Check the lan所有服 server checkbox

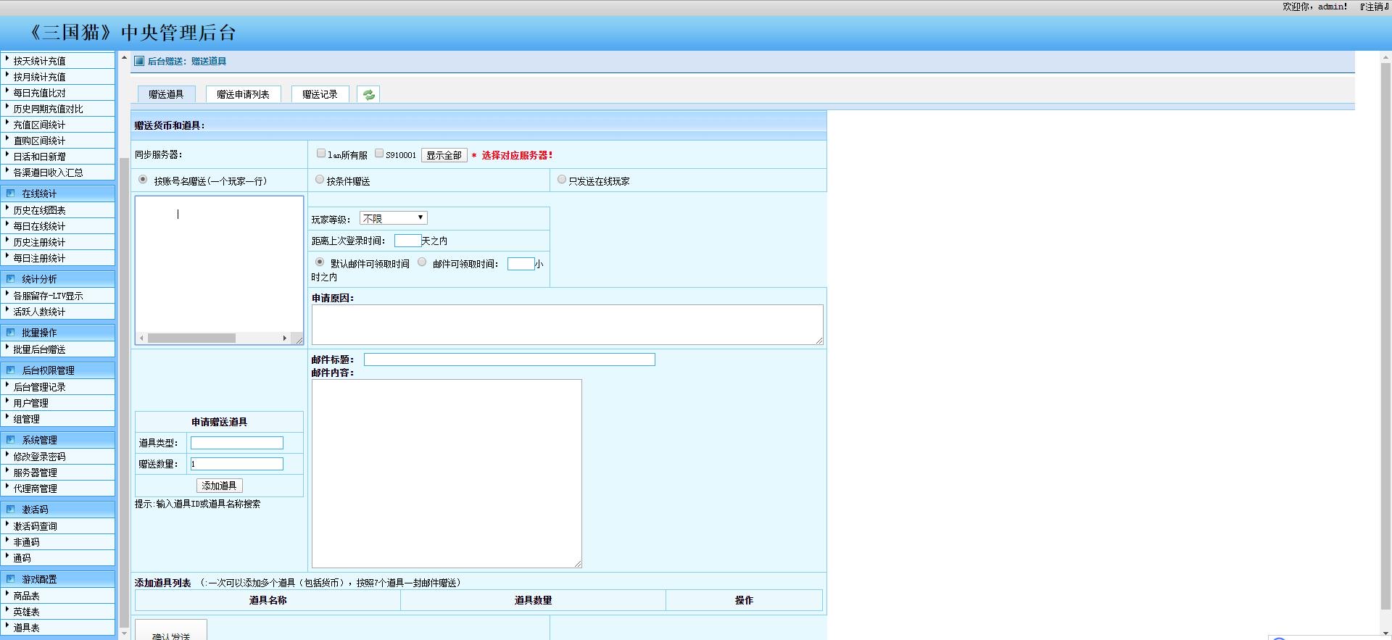321,154
